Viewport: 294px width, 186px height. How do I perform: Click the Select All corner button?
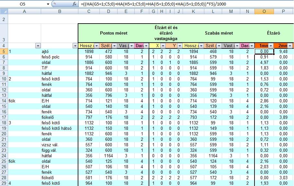point(4,11)
